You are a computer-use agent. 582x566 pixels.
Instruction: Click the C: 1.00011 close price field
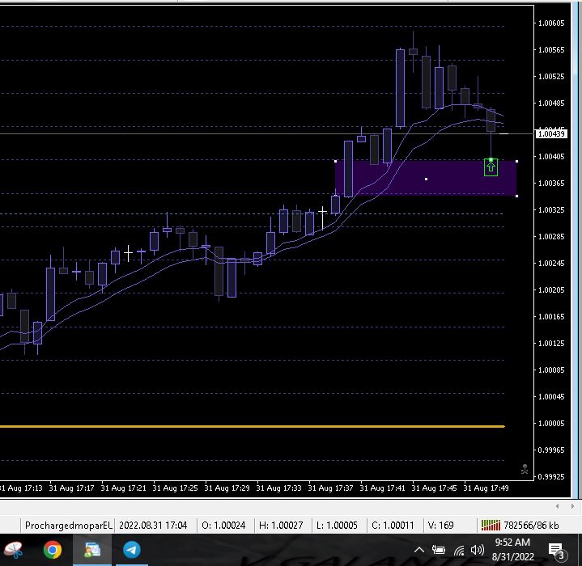(x=393, y=525)
